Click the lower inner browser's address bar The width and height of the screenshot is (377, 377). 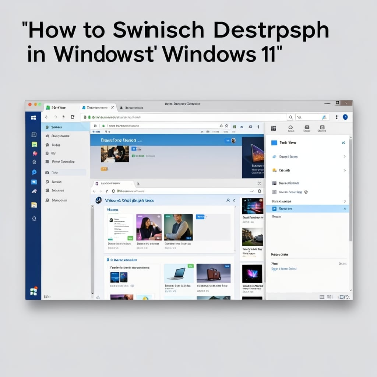pyautogui.click(x=180, y=191)
